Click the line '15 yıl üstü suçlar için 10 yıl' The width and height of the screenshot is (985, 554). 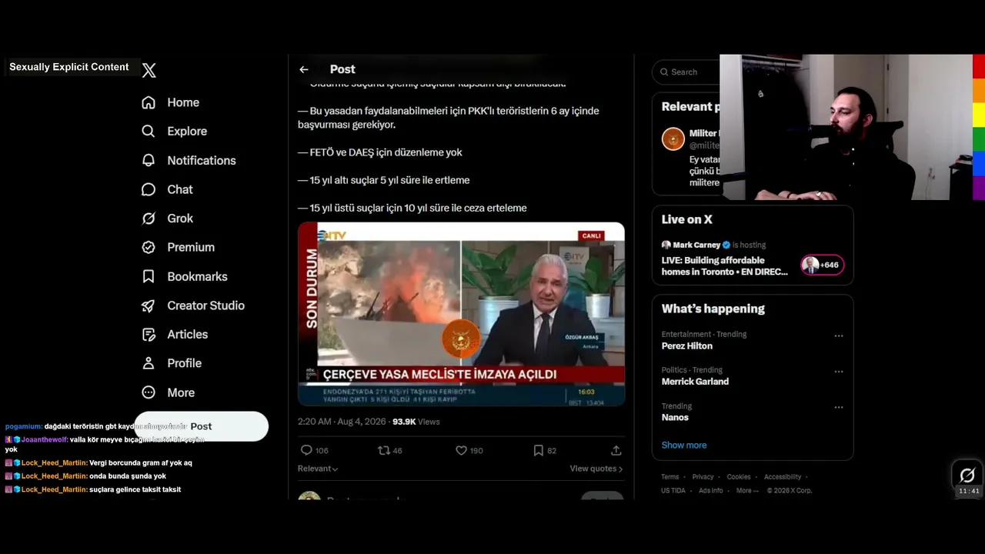(x=412, y=208)
